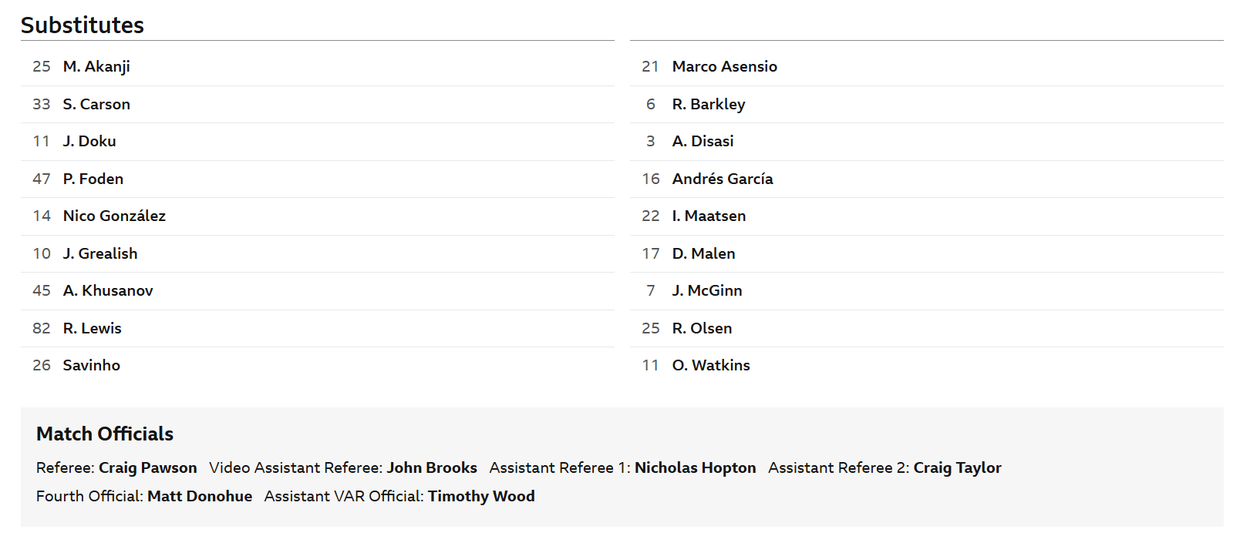Click Marco Asensio's name
The height and width of the screenshot is (536, 1240).
coord(725,67)
